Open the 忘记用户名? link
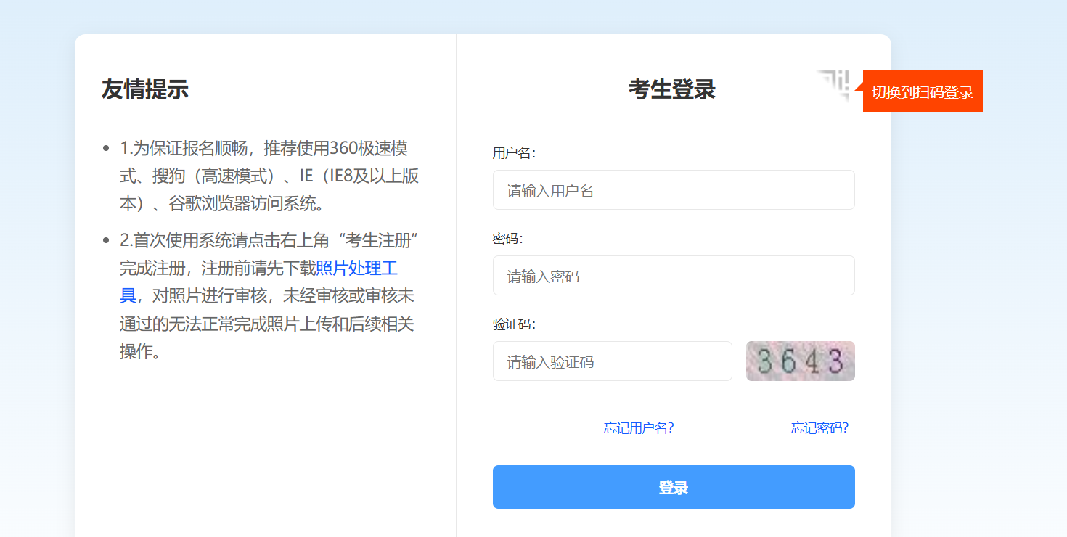Viewport: 1067px width, 537px height. 639,428
